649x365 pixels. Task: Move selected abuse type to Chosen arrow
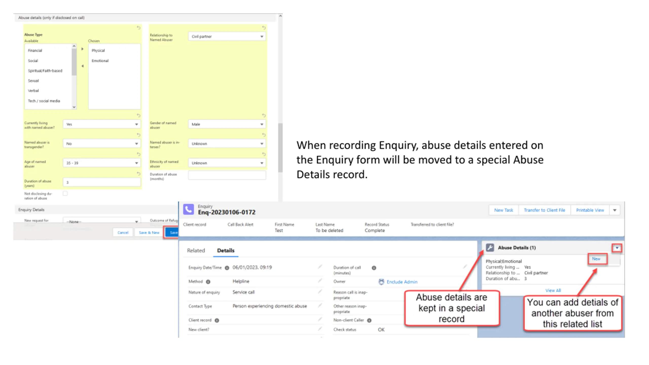coord(82,49)
